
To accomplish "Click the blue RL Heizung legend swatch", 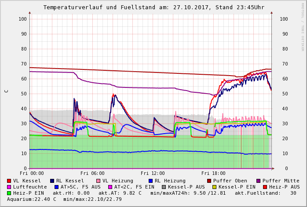I will [150, 181].
